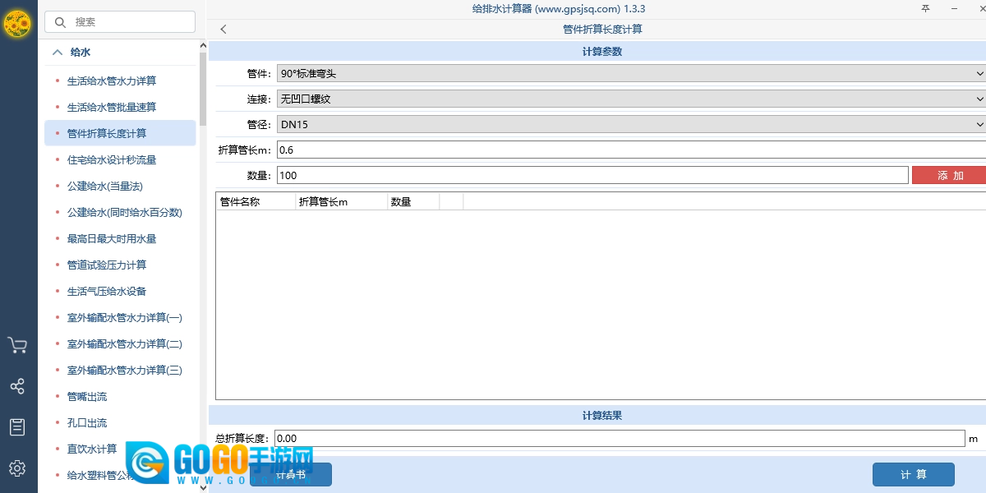Click the red 添加 button
The image size is (986, 493).
click(x=949, y=176)
